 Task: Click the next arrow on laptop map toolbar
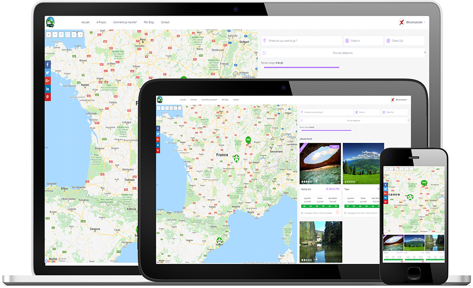pyautogui.click(x=80, y=35)
